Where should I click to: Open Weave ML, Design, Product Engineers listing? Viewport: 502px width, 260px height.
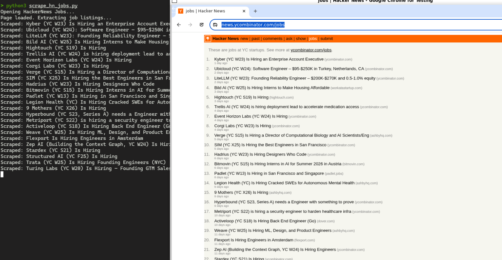[x=273, y=230]
